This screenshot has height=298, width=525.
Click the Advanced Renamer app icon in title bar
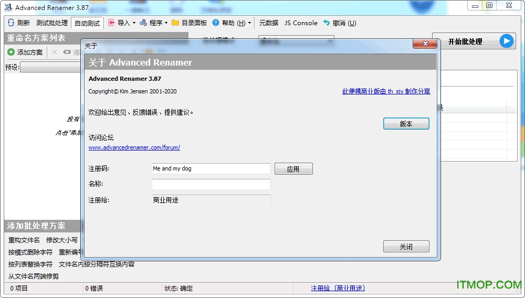(x=8, y=7)
